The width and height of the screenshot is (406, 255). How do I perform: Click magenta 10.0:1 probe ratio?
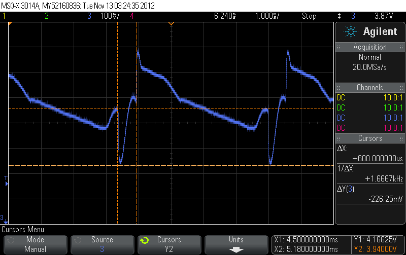393,128
